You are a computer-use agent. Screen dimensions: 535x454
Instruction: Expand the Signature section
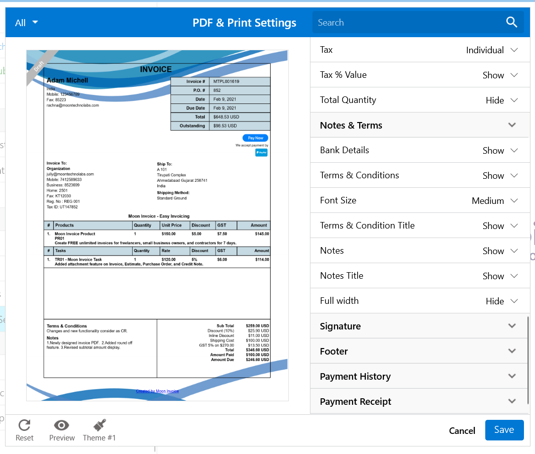pos(419,326)
